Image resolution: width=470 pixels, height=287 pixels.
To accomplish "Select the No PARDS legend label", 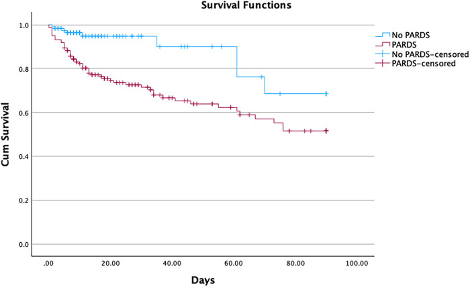I will click(411, 35).
